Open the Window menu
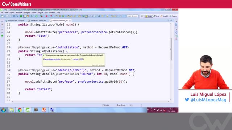 click(x=52, y=13)
